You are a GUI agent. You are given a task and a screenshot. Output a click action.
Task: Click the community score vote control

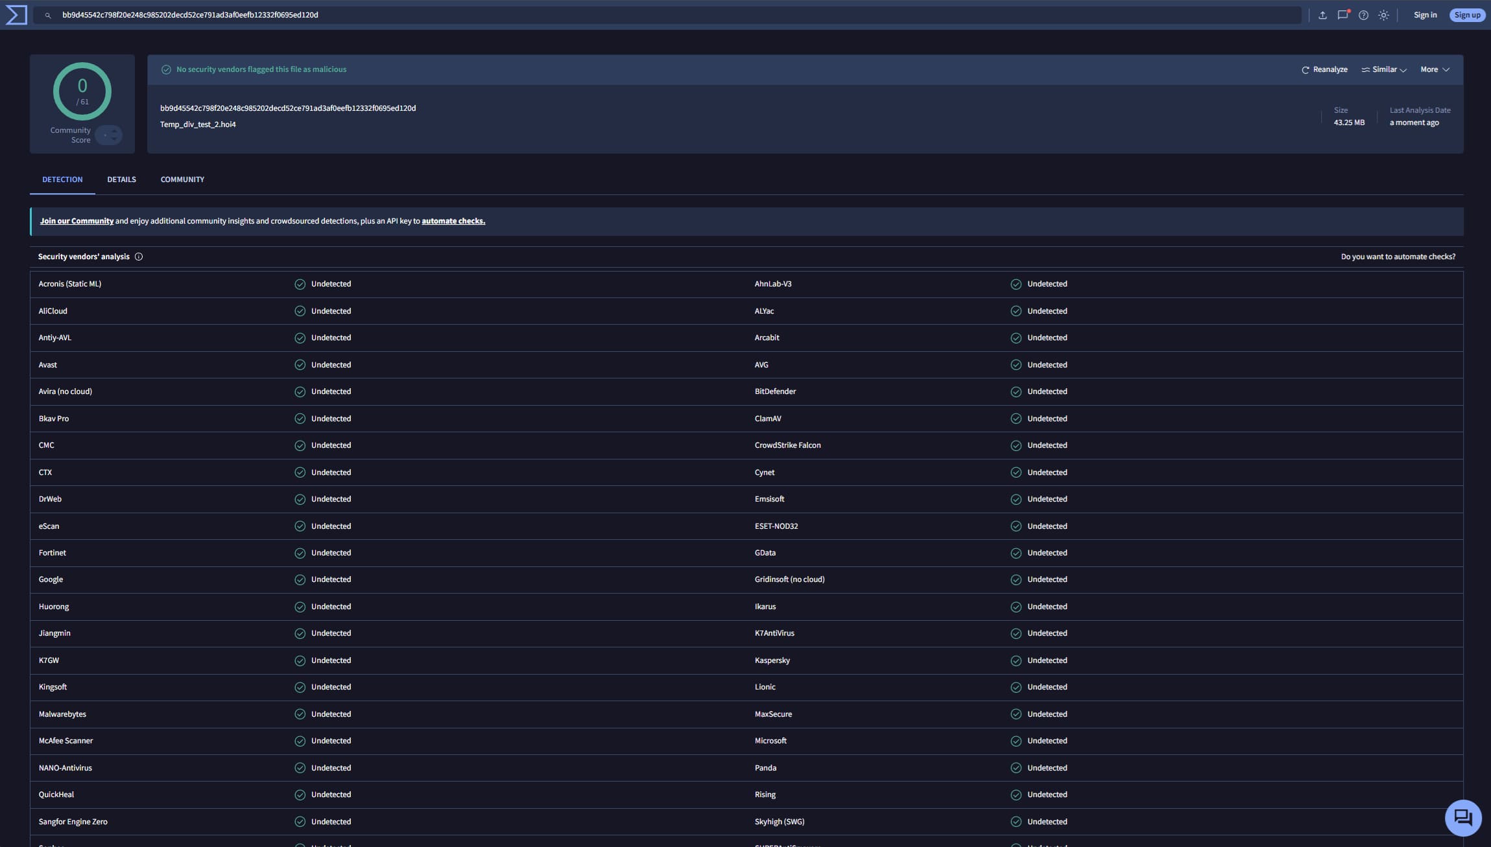(109, 135)
